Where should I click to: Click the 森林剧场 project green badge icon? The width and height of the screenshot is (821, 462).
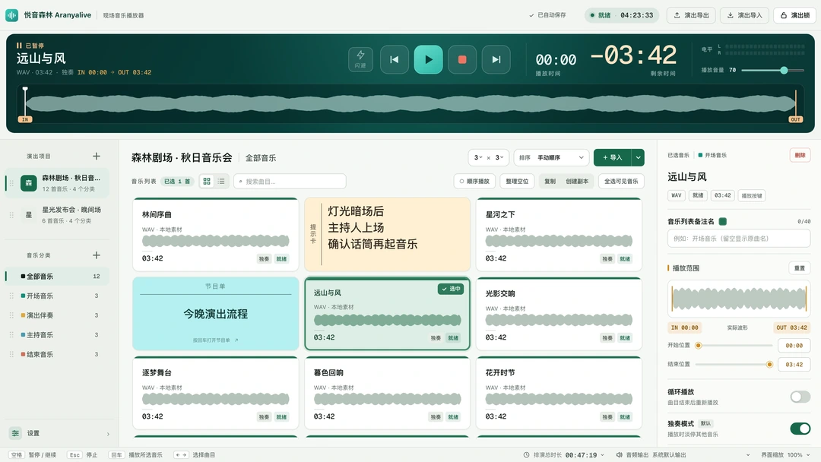pos(29,182)
